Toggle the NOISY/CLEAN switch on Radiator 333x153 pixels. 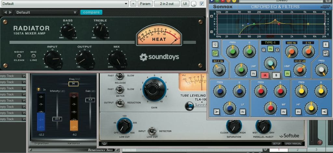[x=19, y=56]
